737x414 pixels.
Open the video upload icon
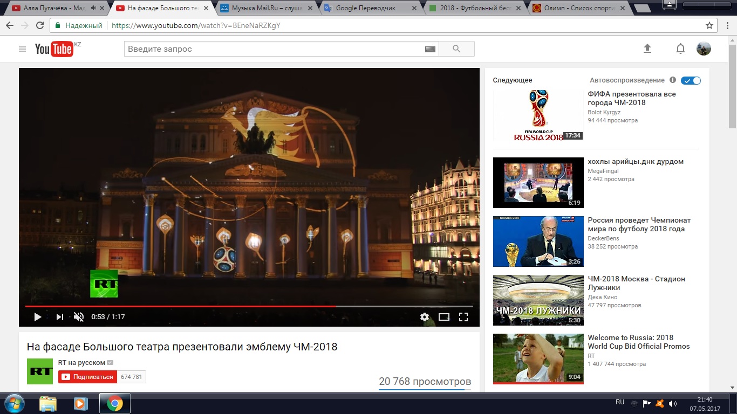(x=647, y=49)
